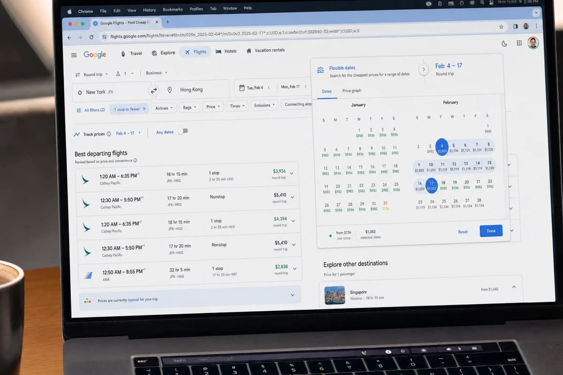The width and height of the screenshot is (563, 375).
Task: Open the Emissions filter dropdown
Action: 264,105
